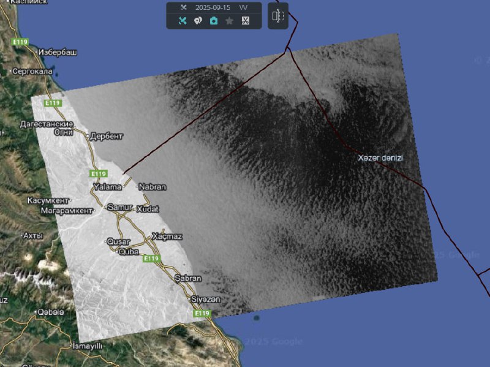
Task: Click the scissors clip icon
Action: pyautogui.click(x=245, y=21)
